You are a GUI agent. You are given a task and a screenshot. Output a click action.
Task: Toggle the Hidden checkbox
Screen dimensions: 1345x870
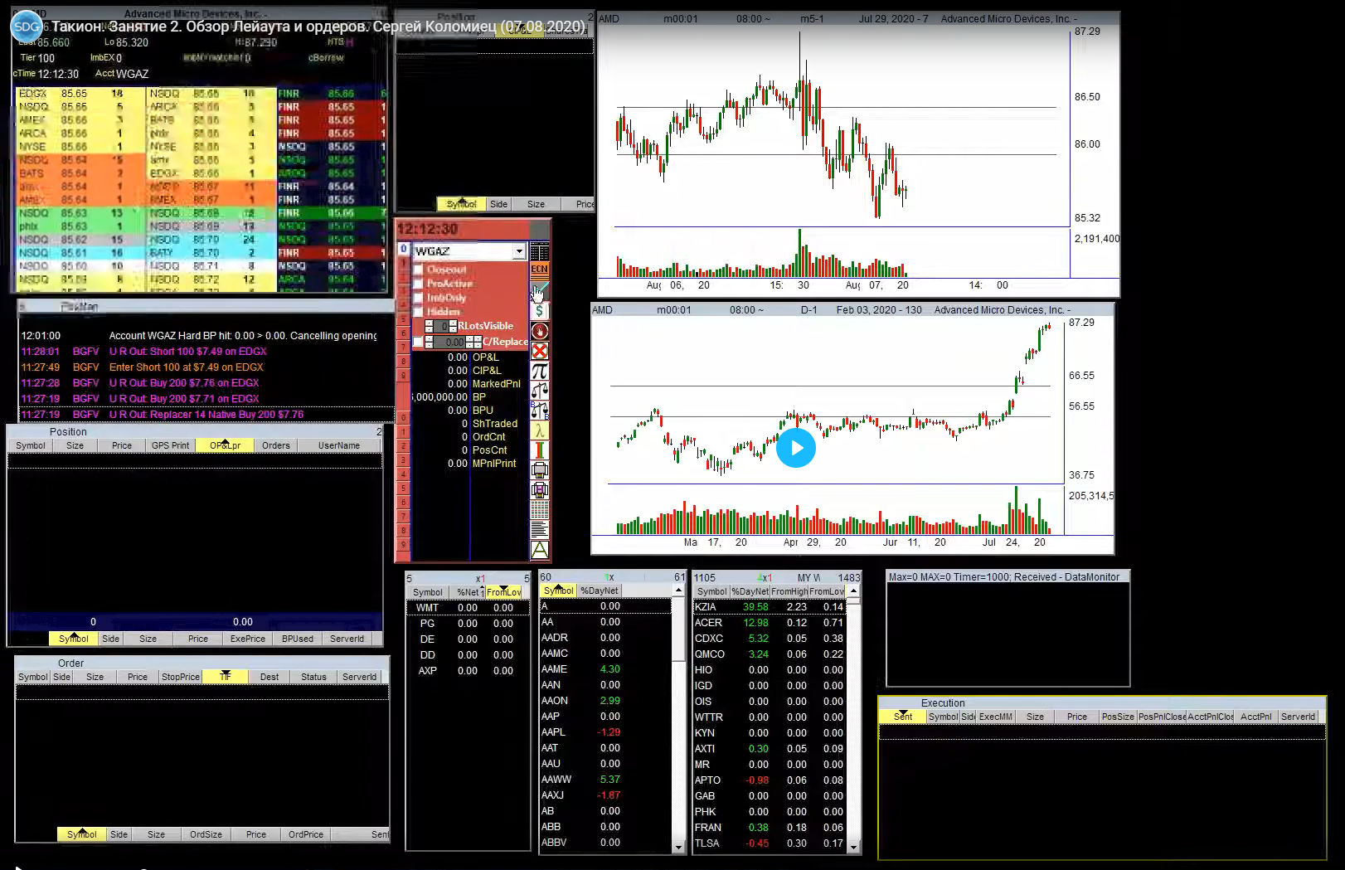tap(419, 312)
